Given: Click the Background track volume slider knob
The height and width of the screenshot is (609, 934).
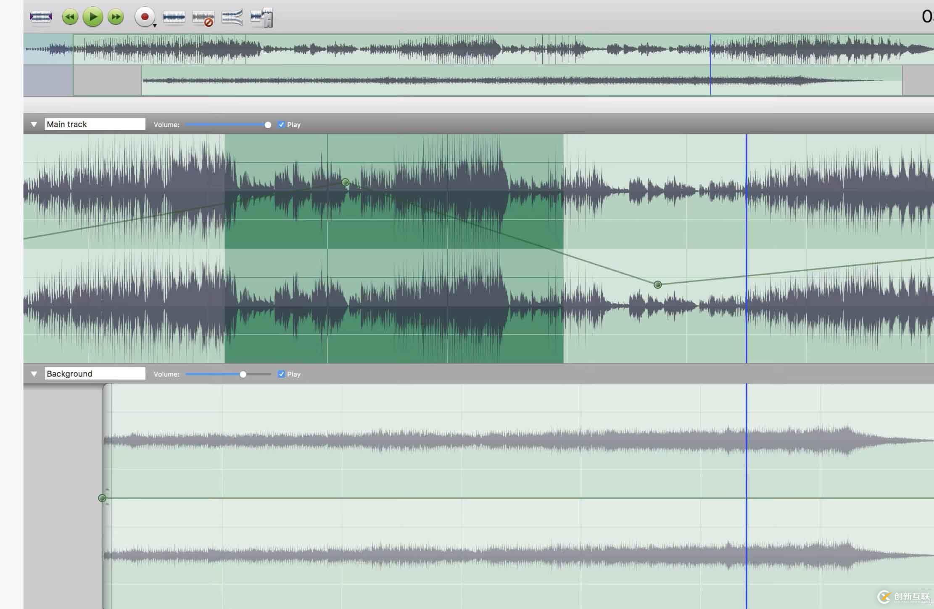Looking at the screenshot, I should pyautogui.click(x=243, y=374).
